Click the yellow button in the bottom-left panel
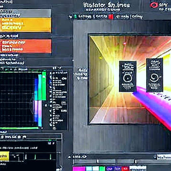 [4, 156]
